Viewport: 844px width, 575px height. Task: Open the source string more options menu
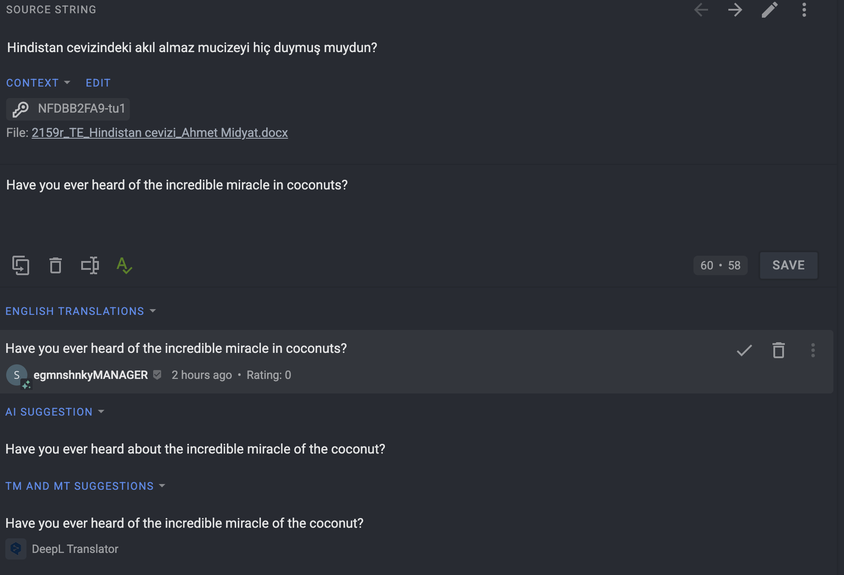pyautogui.click(x=804, y=10)
